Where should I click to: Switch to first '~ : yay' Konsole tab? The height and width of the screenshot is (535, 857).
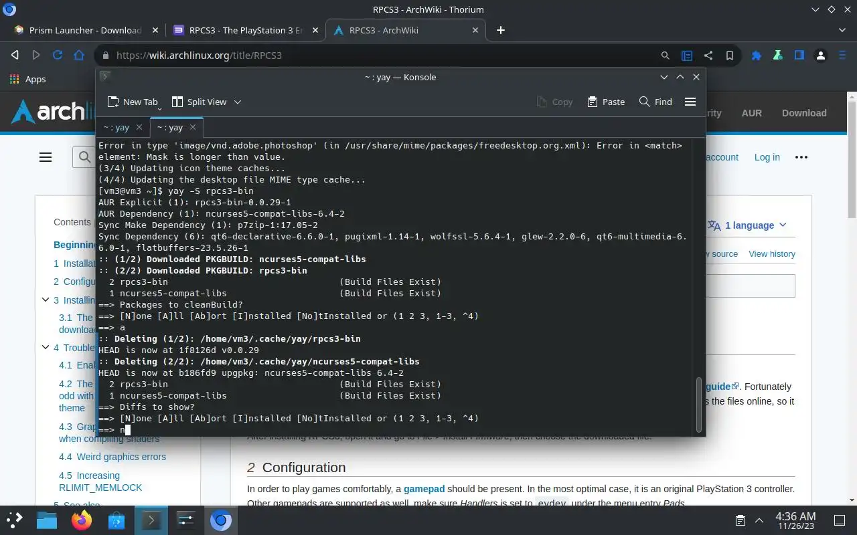pos(115,127)
